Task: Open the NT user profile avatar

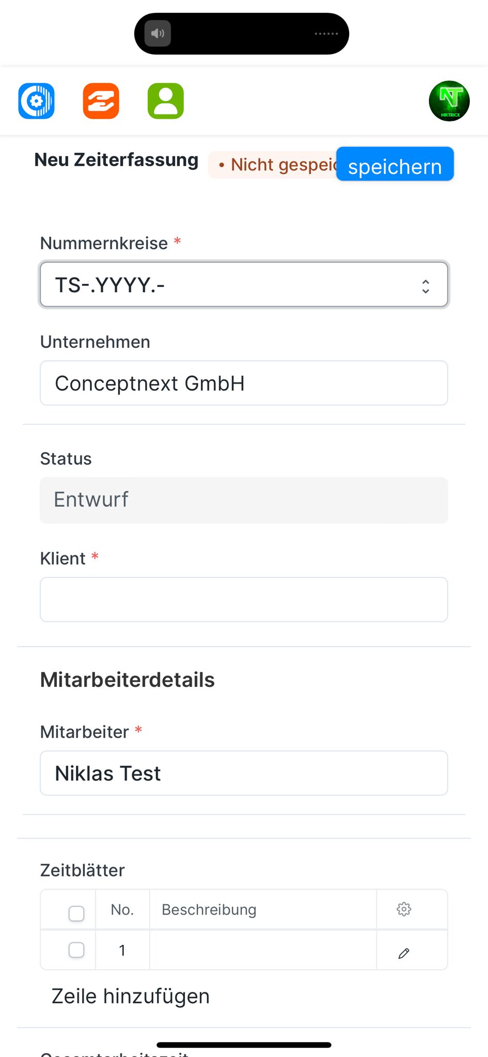Action: pos(449,101)
